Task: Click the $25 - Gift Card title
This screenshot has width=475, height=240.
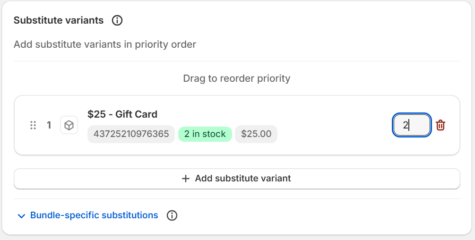Action: pos(122,114)
